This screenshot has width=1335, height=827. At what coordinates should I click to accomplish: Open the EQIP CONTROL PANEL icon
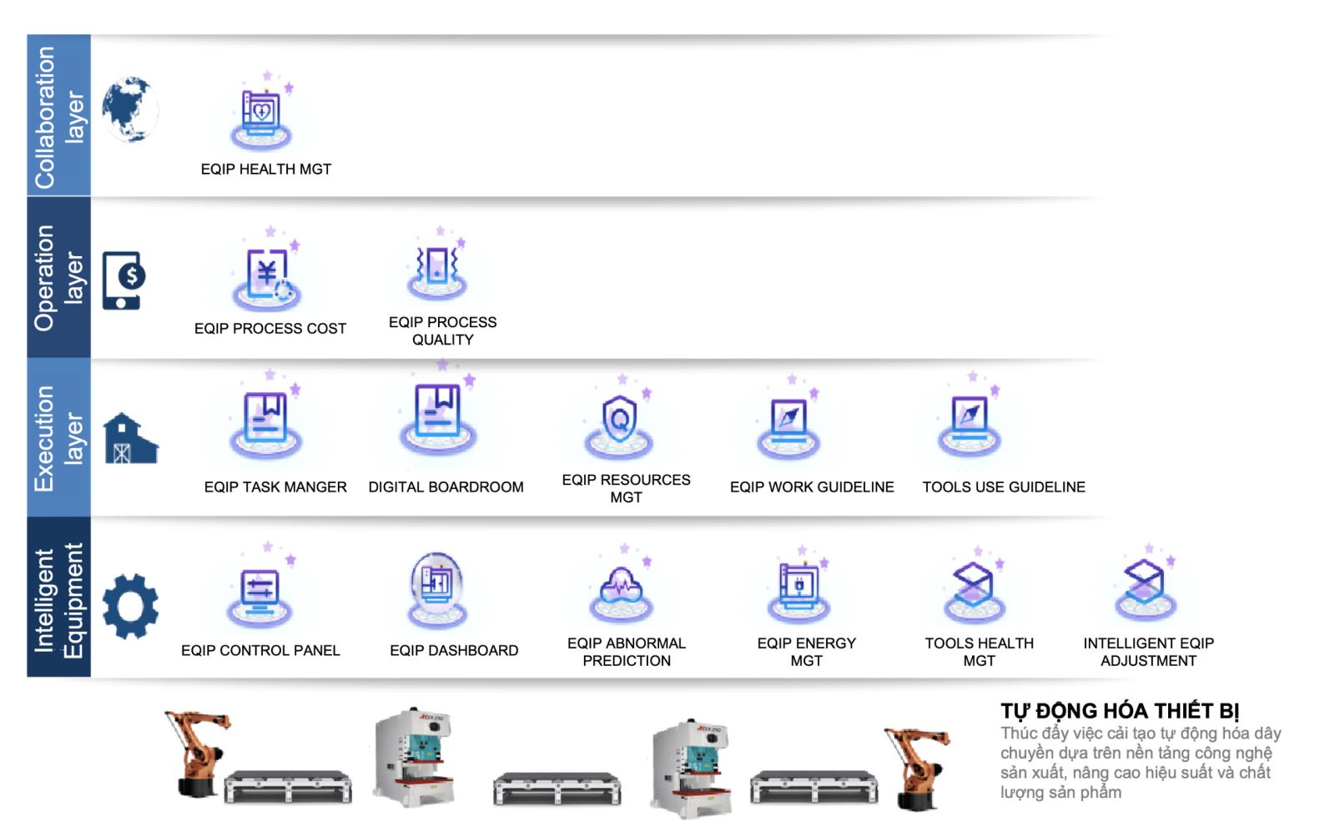259,592
